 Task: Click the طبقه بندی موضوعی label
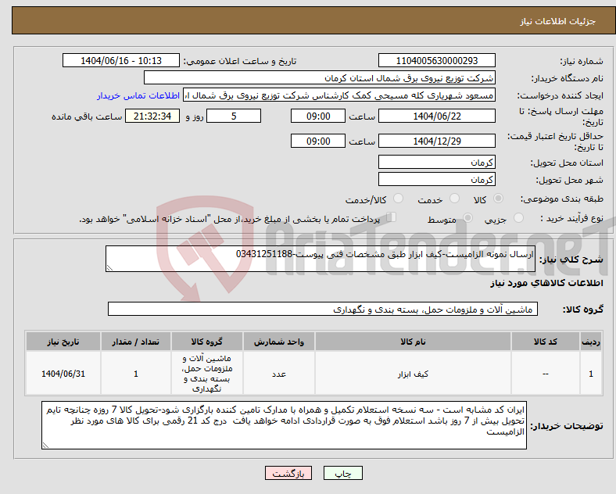tap(562, 199)
